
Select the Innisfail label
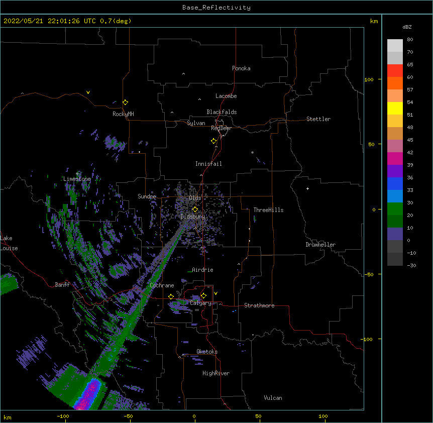[208, 164]
